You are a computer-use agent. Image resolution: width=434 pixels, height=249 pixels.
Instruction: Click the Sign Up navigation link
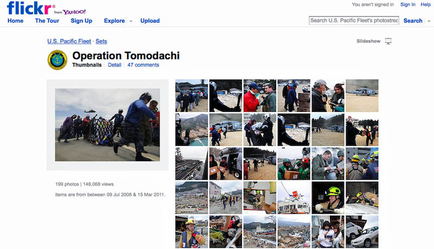pyautogui.click(x=81, y=21)
